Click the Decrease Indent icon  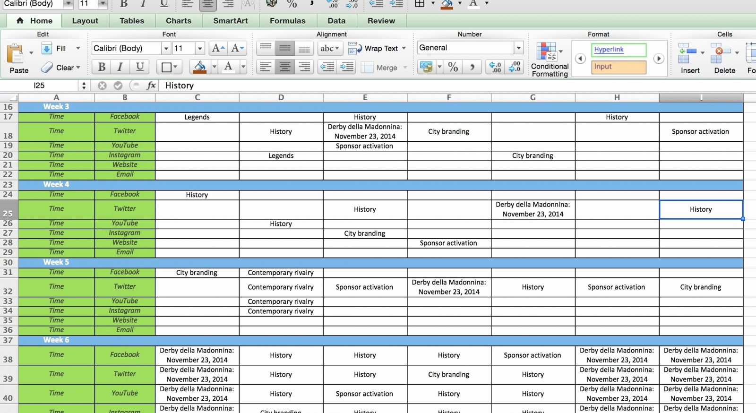327,67
